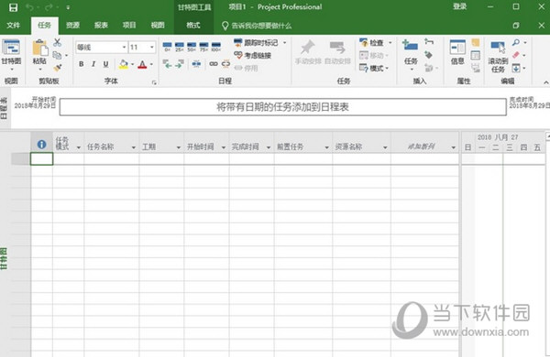Image resolution: width=550 pixels, height=357 pixels.
Task: Click the Tell Me search box (告诉我你想要做什么)
Action: (257, 26)
